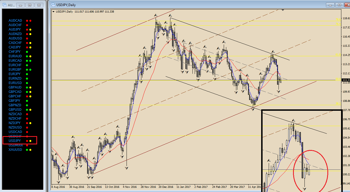Load NZDJPY from the symbol list
The height and width of the screenshot is (192, 350).
pos(15,123)
